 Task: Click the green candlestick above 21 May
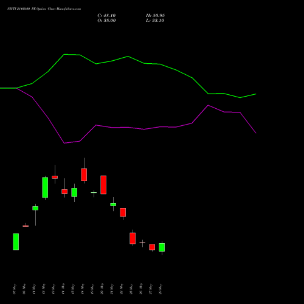[113, 205]
